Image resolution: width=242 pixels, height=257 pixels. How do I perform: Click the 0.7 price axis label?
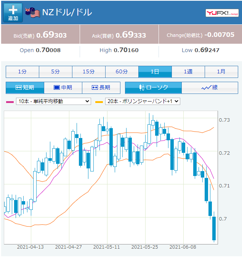click(223, 219)
